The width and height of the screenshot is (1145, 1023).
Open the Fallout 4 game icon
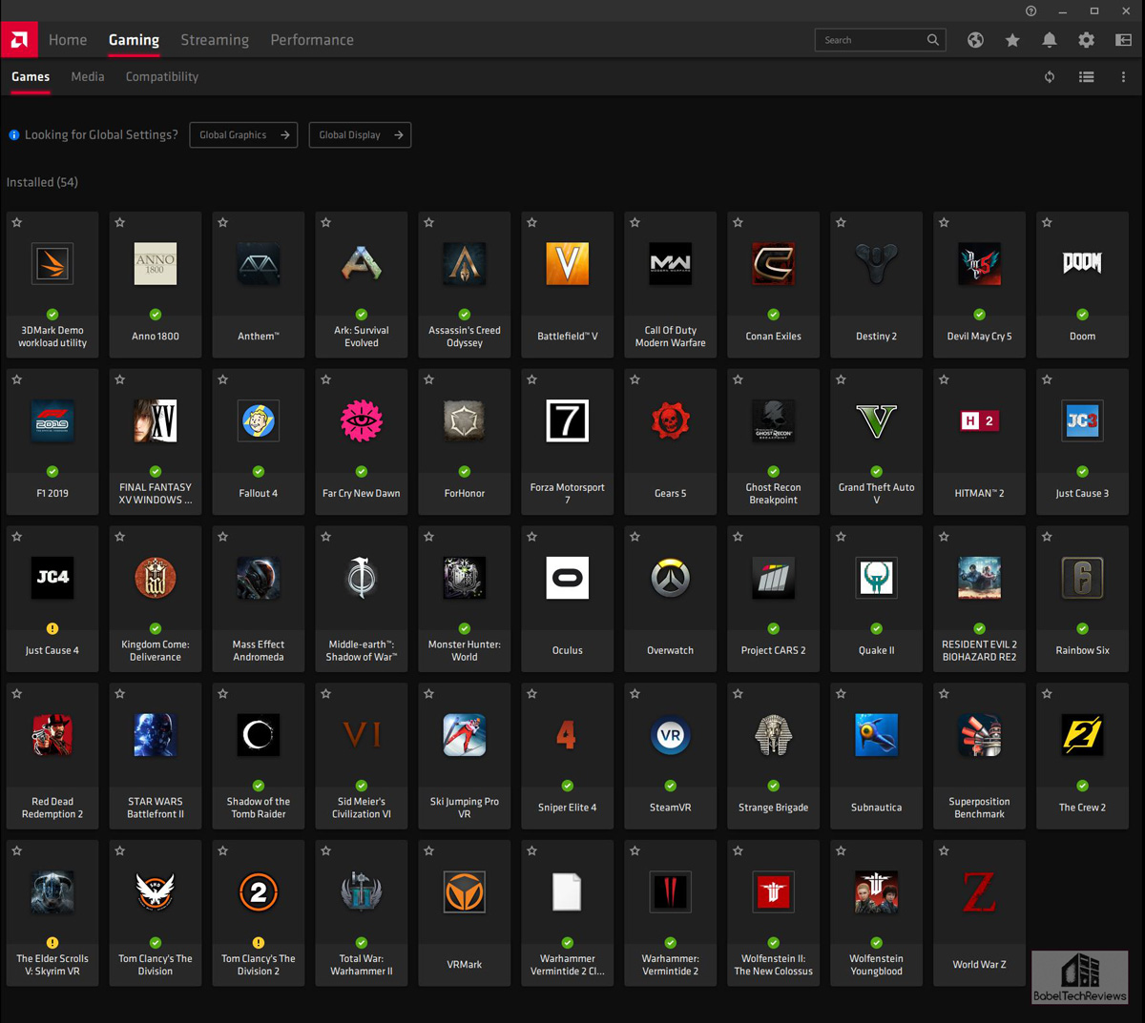[258, 420]
